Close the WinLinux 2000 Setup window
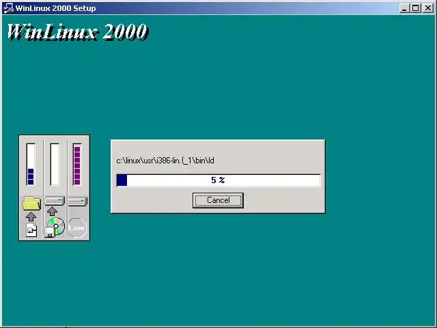Viewport: 437px width, 328px height. pyautogui.click(x=428, y=8)
